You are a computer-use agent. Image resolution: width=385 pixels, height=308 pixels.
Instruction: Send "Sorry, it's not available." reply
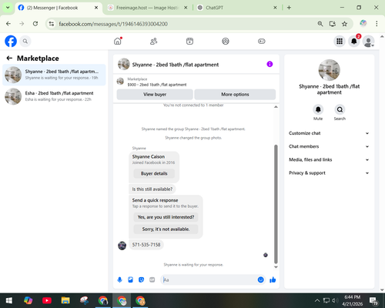tap(166, 229)
